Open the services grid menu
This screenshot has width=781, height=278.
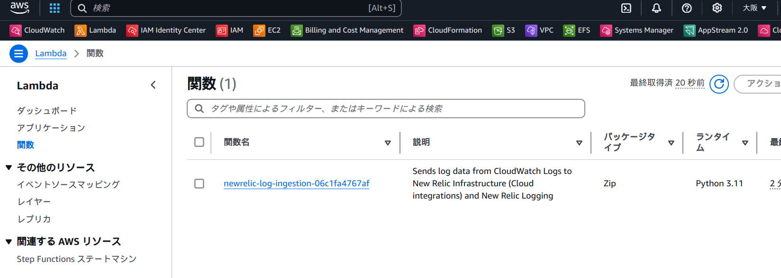tap(54, 8)
